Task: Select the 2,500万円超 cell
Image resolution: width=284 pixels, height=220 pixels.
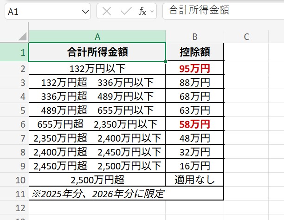Action: (x=97, y=179)
